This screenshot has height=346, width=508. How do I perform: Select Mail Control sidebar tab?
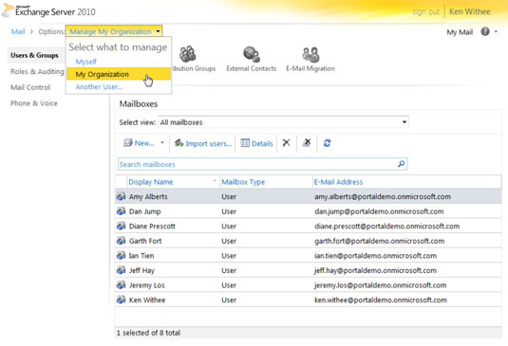pyautogui.click(x=30, y=87)
